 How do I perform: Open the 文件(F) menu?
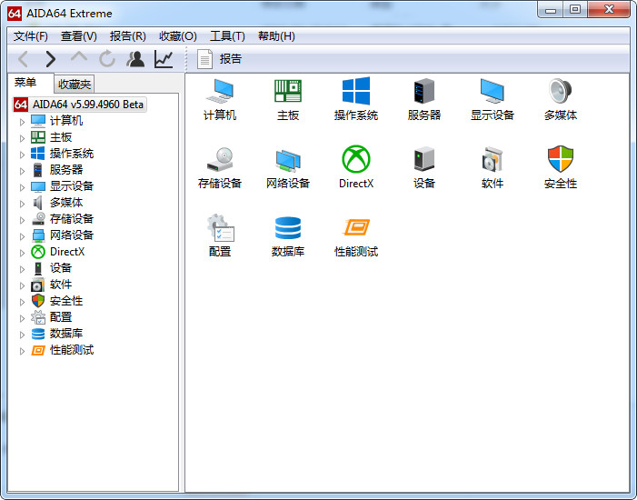pyautogui.click(x=31, y=36)
